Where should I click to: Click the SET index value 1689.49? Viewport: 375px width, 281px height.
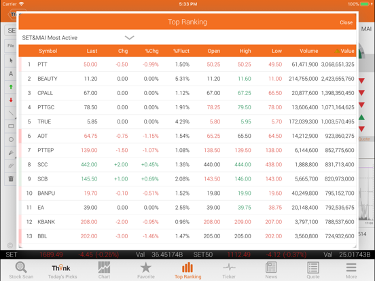click(x=51, y=255)
